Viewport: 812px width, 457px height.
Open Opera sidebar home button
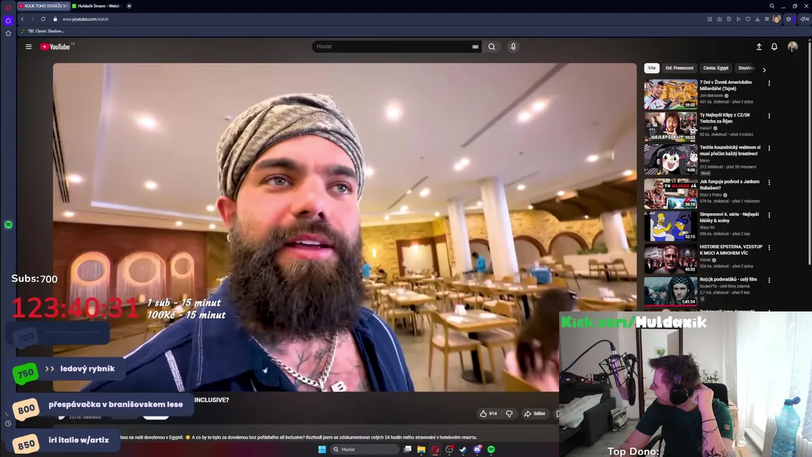point(8,20)
